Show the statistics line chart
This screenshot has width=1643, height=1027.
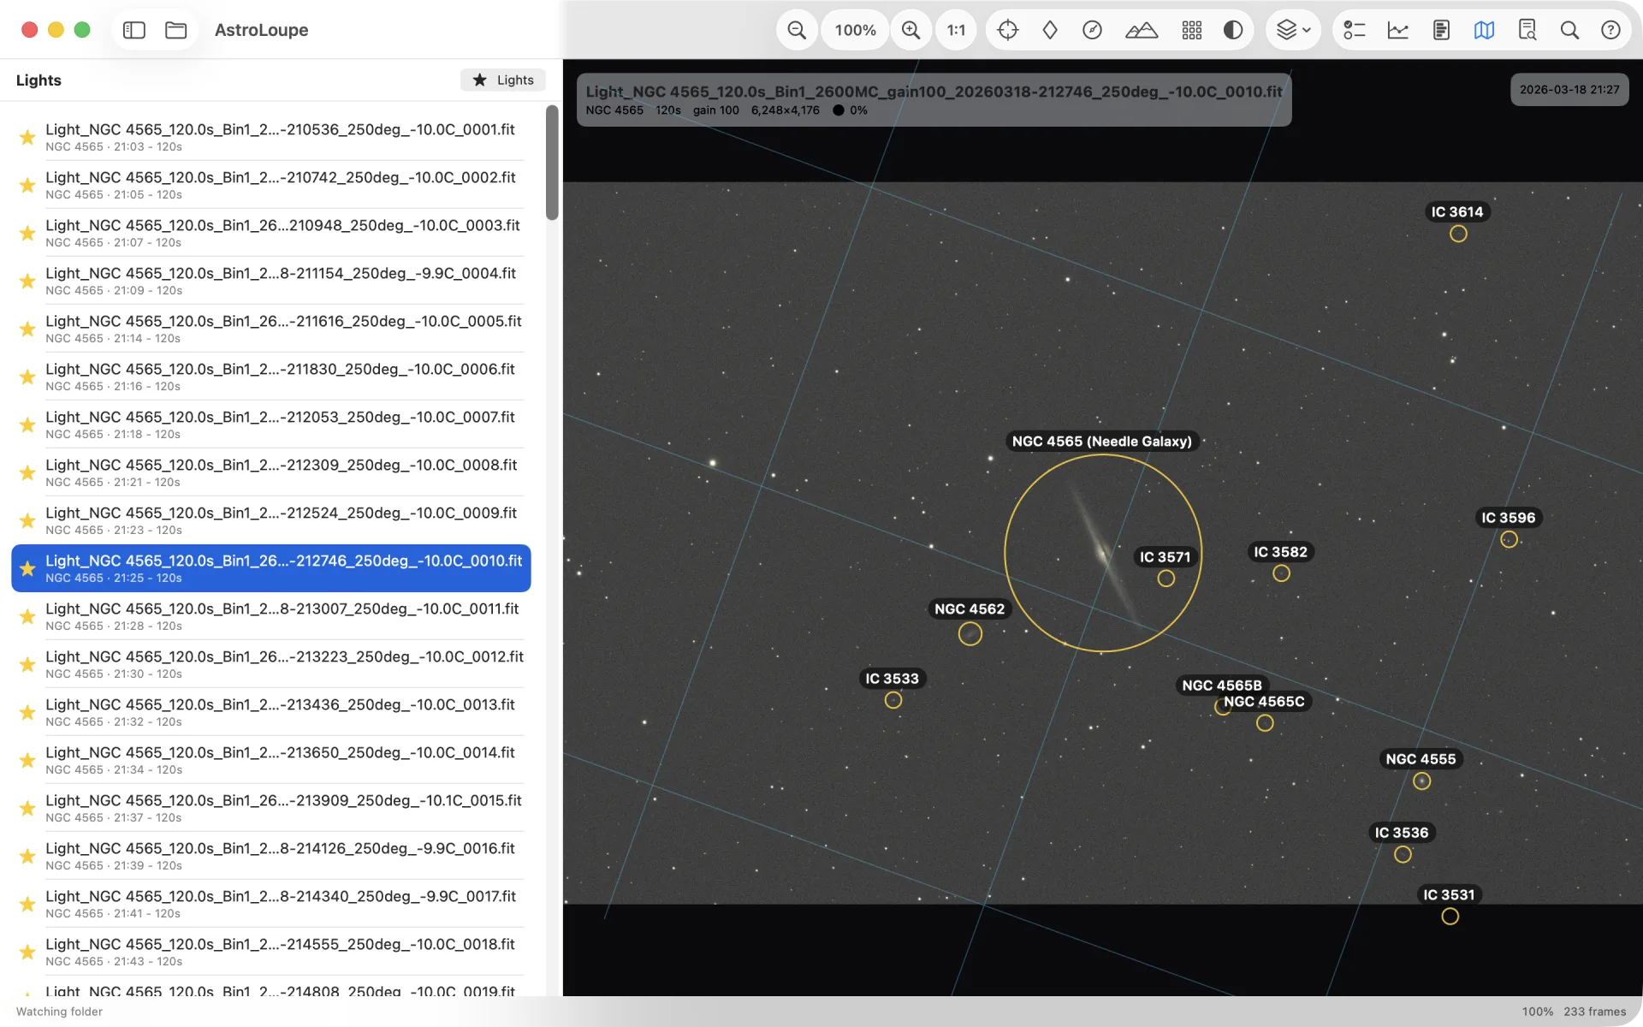coord(1398,30)
